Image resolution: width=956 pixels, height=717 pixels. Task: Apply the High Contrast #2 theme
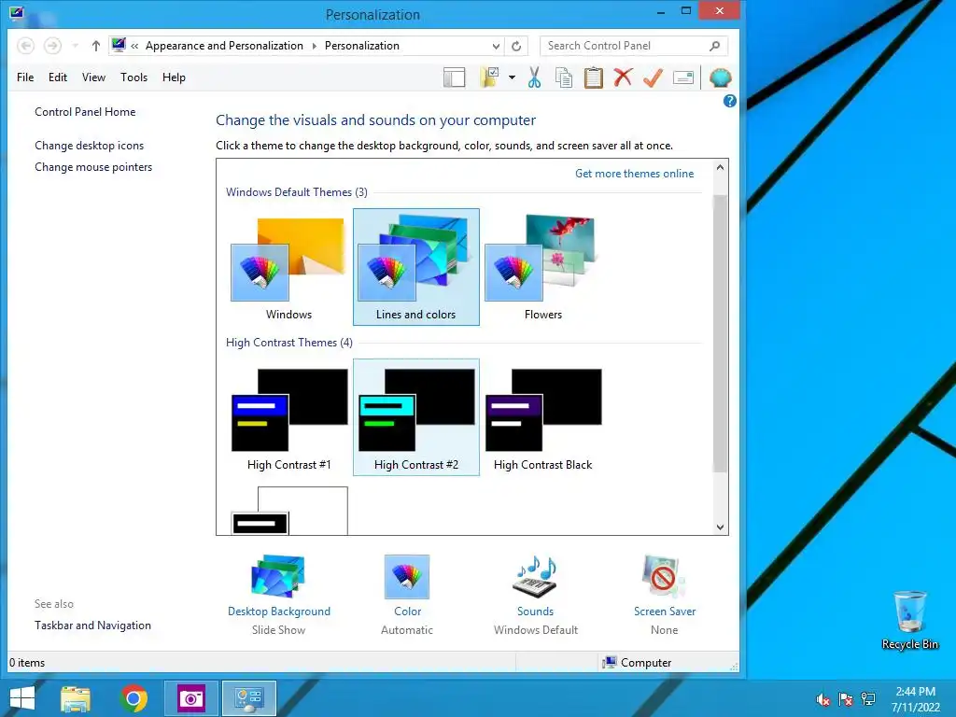tap(415, 417)
